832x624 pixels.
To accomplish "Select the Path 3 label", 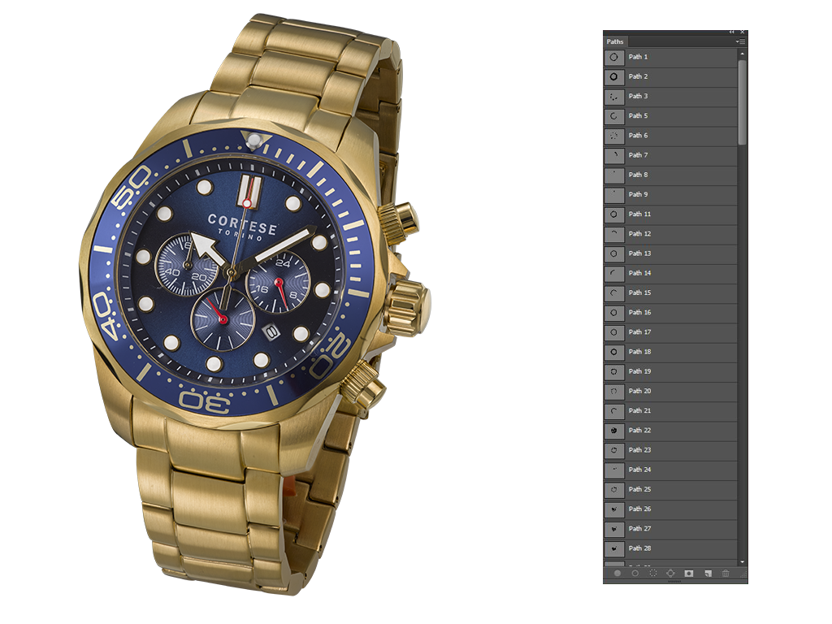I will (x=638, y=96).
